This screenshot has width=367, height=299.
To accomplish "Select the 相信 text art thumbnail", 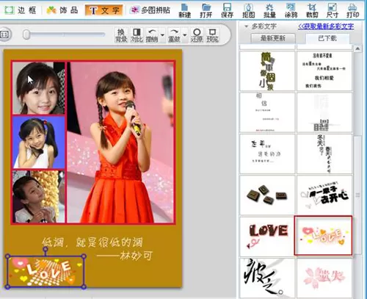I will [x=267, y=112].
